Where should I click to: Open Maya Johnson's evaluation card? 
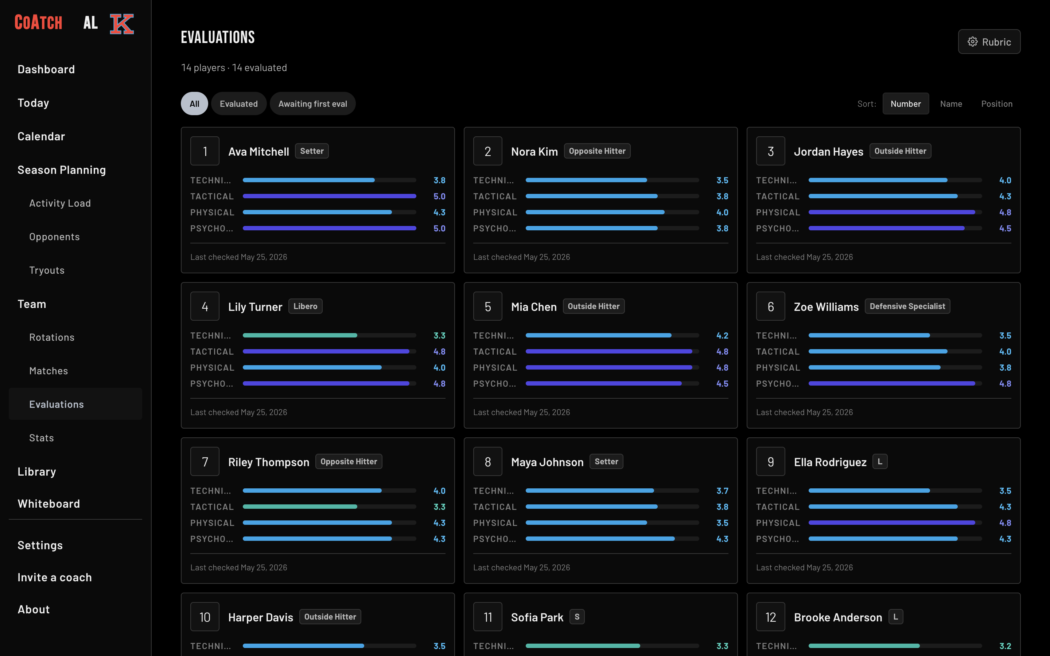(x=600, y=511)
